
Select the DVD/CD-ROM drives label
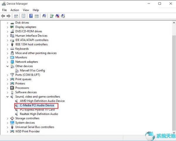tap(29, 31)
